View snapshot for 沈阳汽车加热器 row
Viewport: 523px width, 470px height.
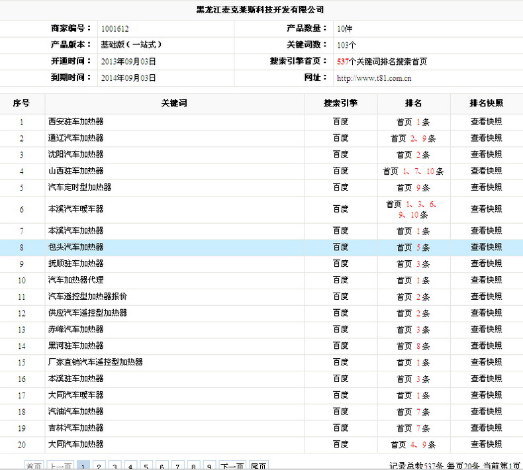(x=486, y=154)
